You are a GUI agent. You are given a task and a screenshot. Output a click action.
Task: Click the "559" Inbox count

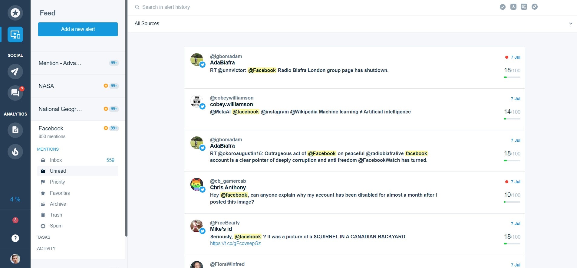pyautogui.click(x=110, y=160)
